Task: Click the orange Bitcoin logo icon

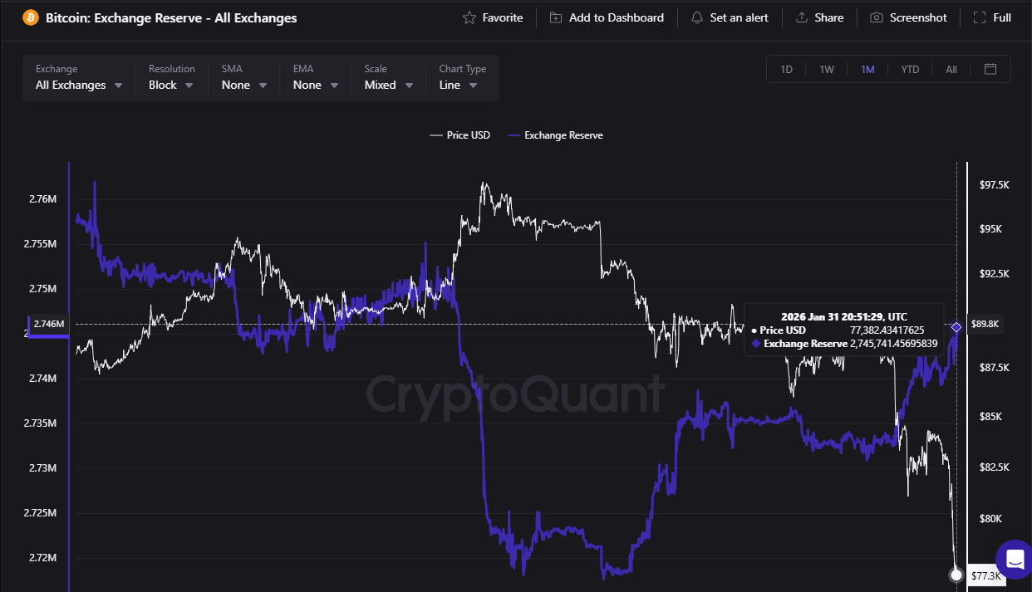Action: point(31,17)
